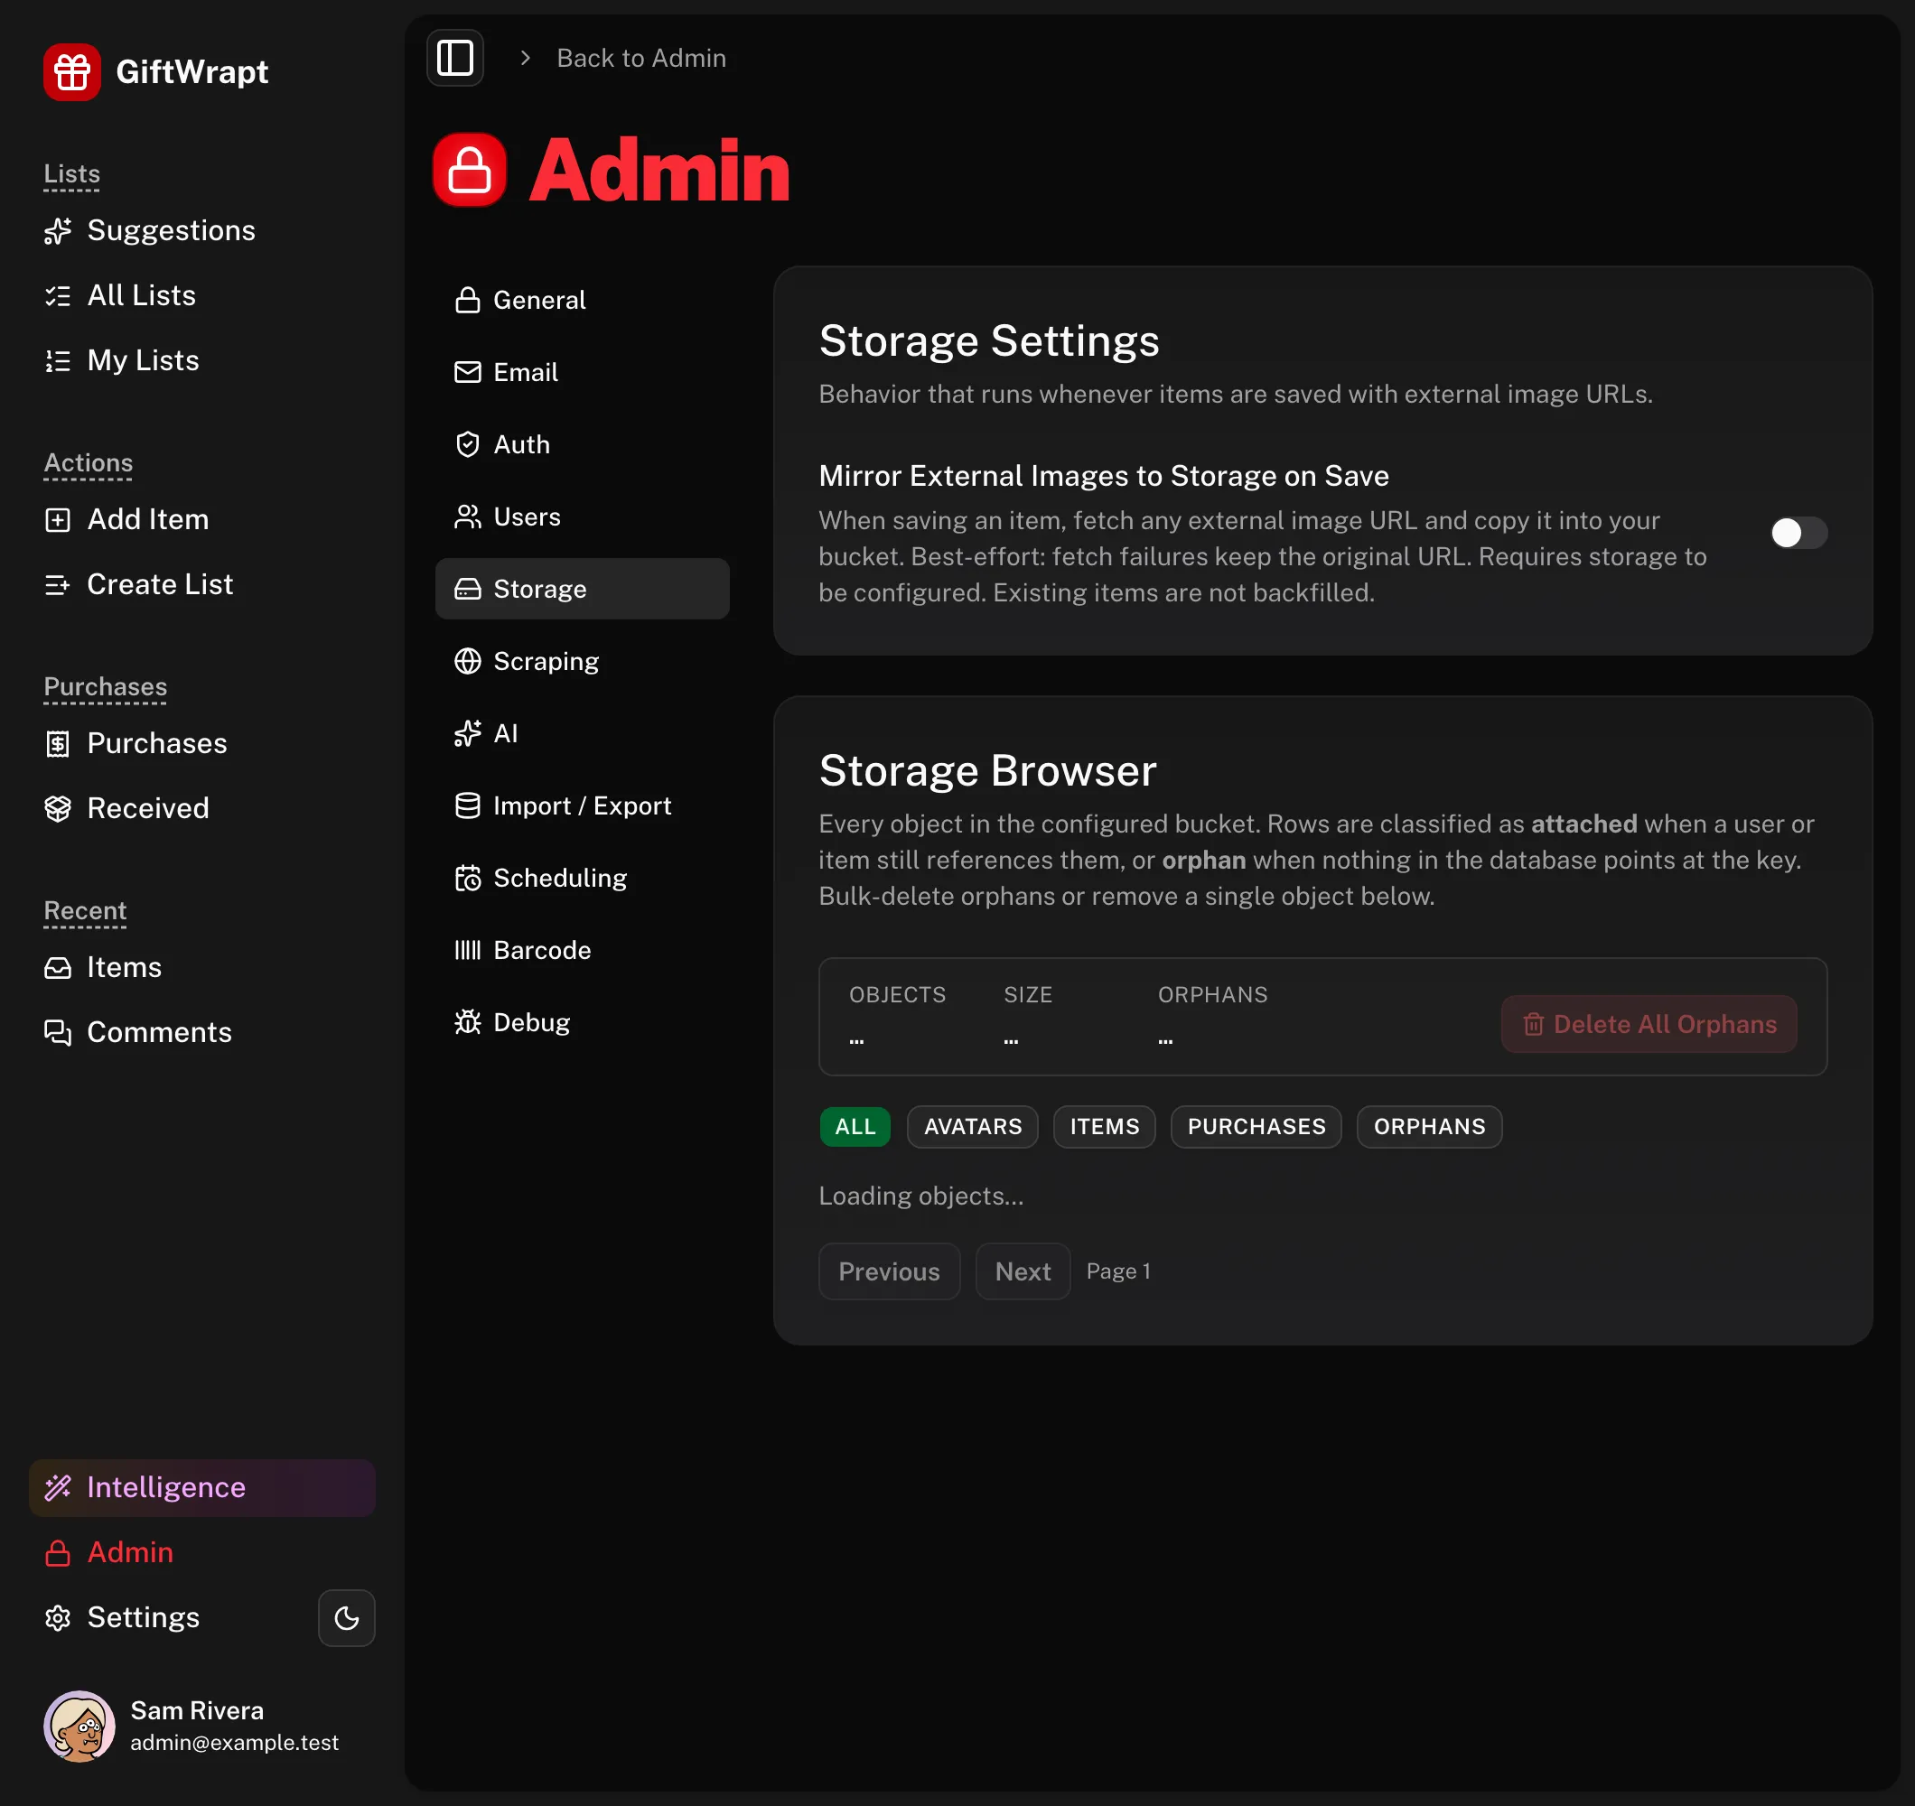1915x1806 pixels.
Task: Select the Scraping admin tab
Action: 582,661
